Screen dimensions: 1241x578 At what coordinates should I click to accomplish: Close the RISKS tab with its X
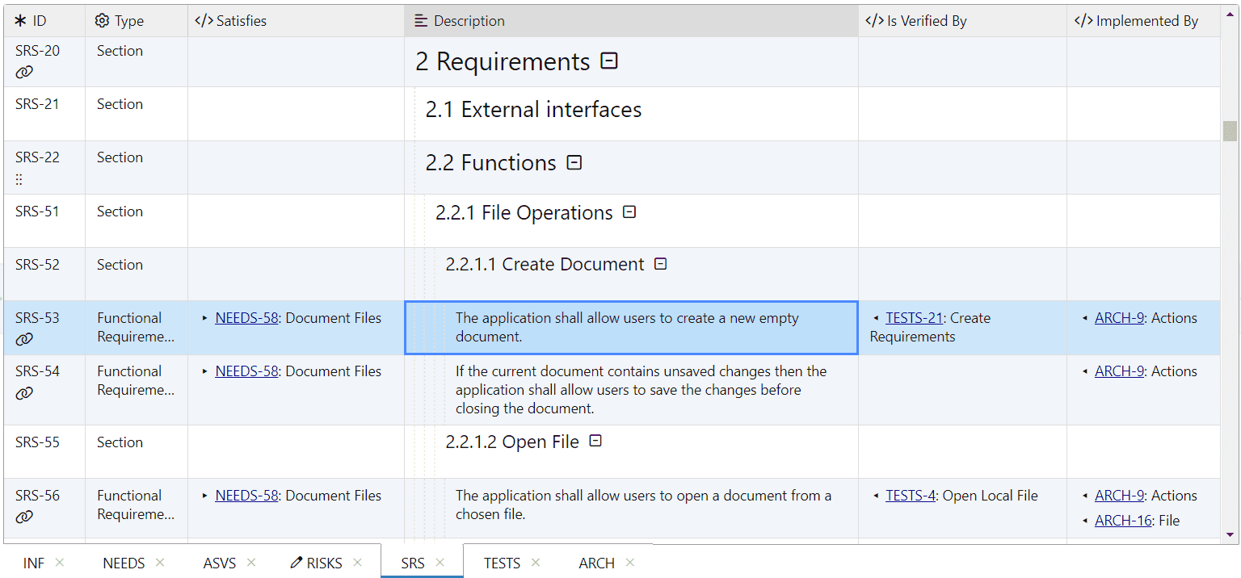pyautogui.click(x=358, y=563)
